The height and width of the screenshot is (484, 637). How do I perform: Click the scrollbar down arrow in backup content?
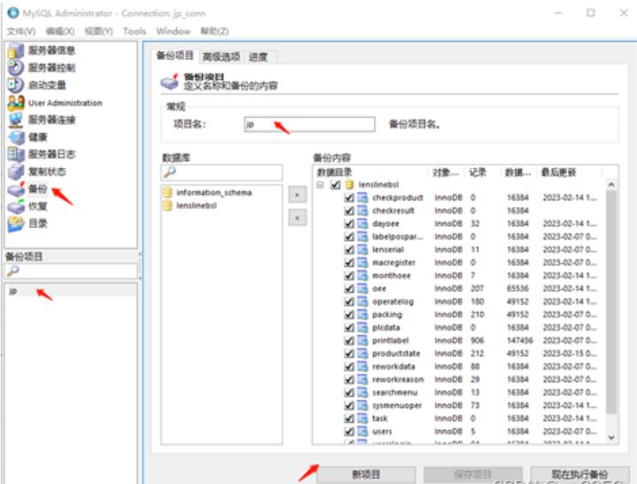coord(611,437)
